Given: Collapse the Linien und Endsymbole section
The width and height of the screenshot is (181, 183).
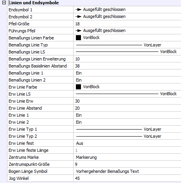Looking at the screenshot, I should pyautogui.click(x=4, y=3).
